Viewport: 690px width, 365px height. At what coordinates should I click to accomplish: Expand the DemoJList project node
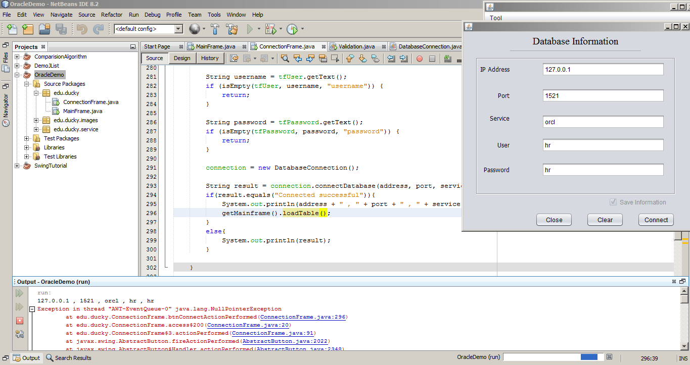tap(17, 66)
